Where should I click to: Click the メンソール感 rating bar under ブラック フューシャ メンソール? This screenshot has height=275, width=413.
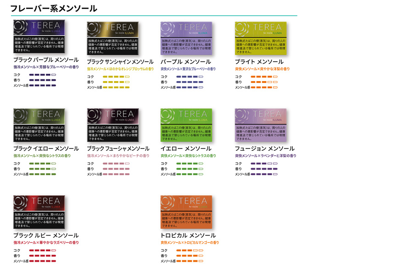[116, 174]
